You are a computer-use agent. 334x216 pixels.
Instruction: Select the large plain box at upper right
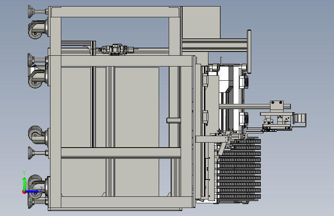point(201,22)
